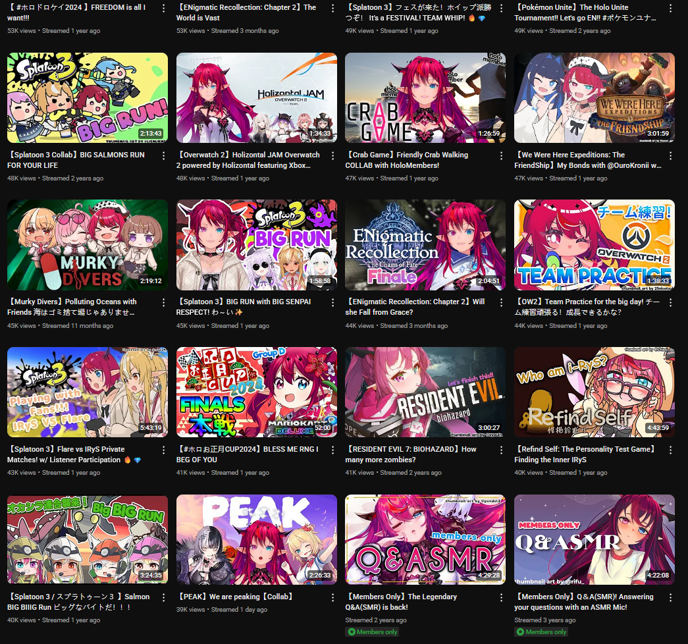This screenshot has width=688, height=644.
Task: Open title Friendly Crab Walking COLLAB with HoloMembers
Action: tap(407, 160)
